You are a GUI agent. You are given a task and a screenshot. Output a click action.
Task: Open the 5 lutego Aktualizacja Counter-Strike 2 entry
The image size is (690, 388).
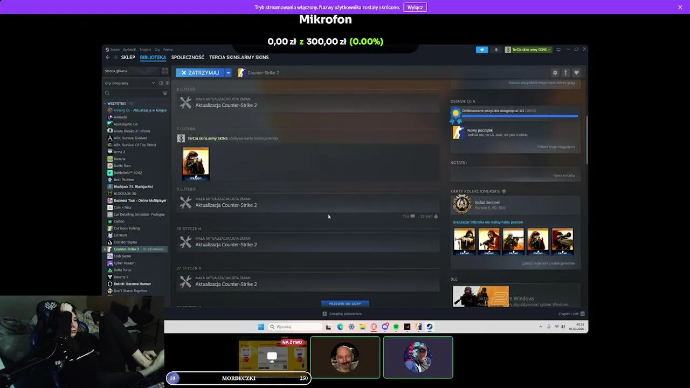pos(308,203)
